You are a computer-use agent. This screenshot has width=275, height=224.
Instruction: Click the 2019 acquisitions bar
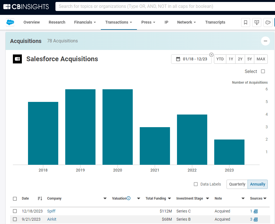pos(80,127)
